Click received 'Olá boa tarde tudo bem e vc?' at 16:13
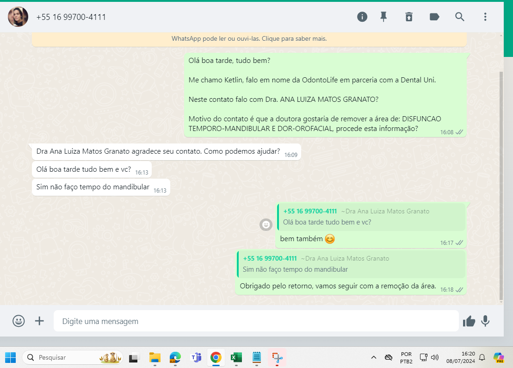513x368 pixels. pyautogui.click(x=92, y=169)
